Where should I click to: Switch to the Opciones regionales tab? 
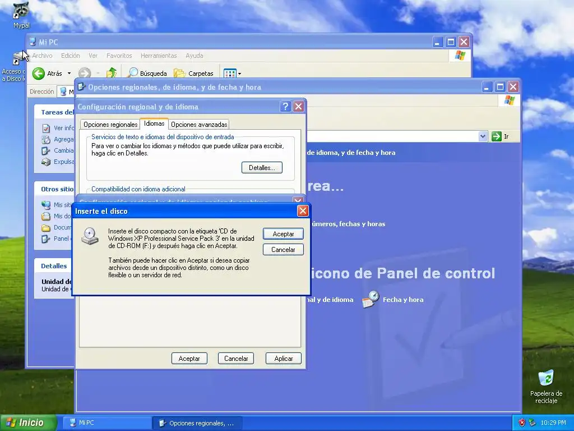coord(110,125)
